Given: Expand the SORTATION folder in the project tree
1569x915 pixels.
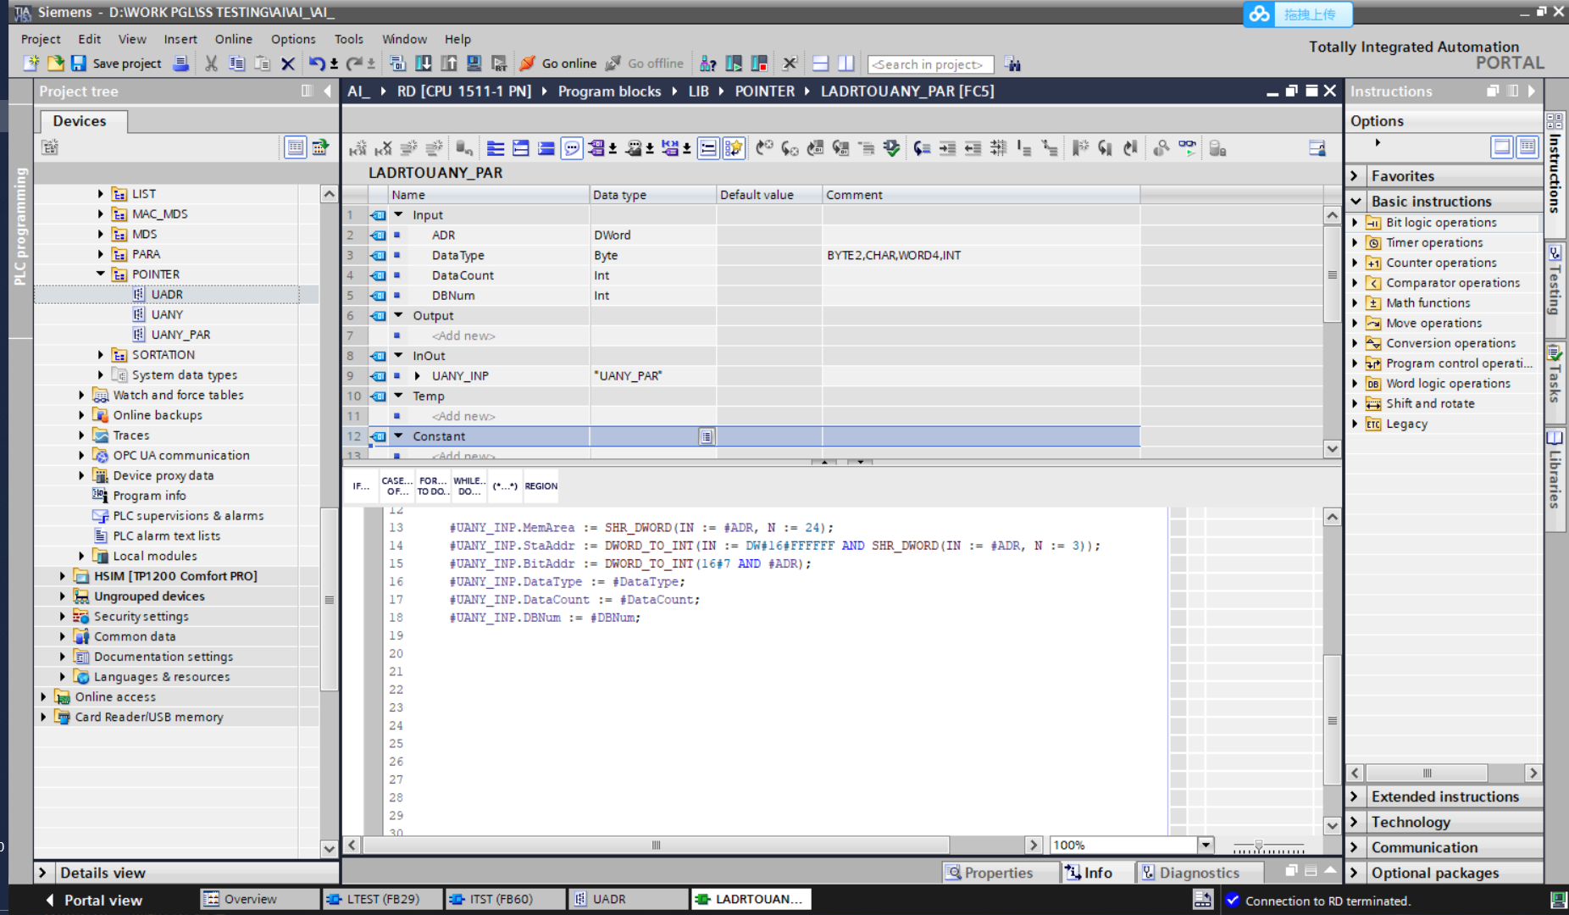Looking at the screenshot, I should [x=101, y=355].
